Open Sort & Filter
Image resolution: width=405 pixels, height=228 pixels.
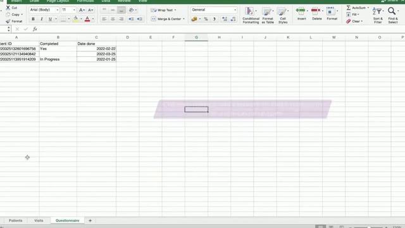[x=378, y=15]
